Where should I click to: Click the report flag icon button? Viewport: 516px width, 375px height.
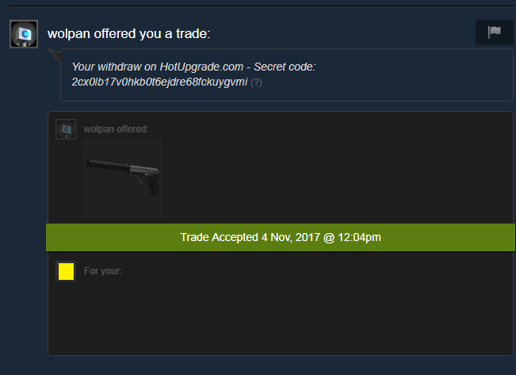[494, 33]
